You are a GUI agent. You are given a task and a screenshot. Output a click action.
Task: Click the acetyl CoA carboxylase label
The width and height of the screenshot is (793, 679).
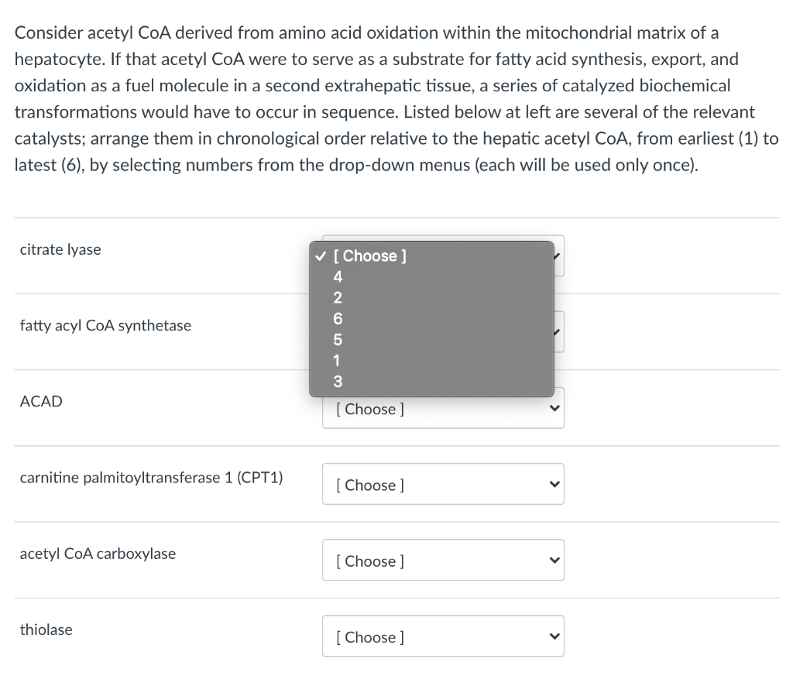click(98, 554)
